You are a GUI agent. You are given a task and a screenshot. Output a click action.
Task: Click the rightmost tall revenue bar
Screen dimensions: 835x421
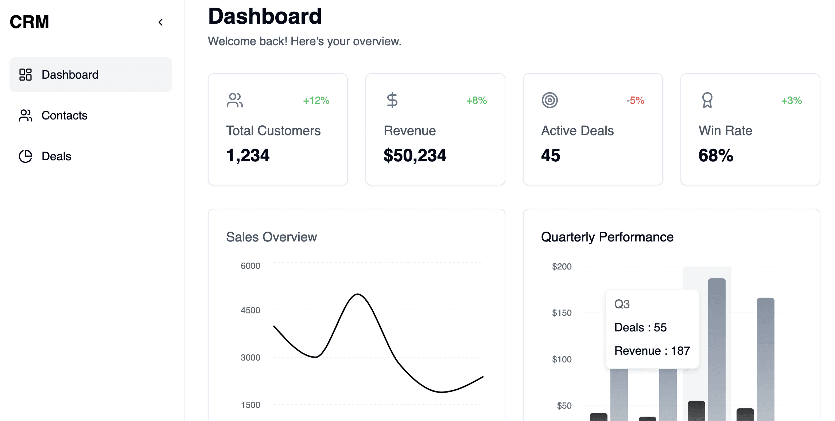[766, 359]
